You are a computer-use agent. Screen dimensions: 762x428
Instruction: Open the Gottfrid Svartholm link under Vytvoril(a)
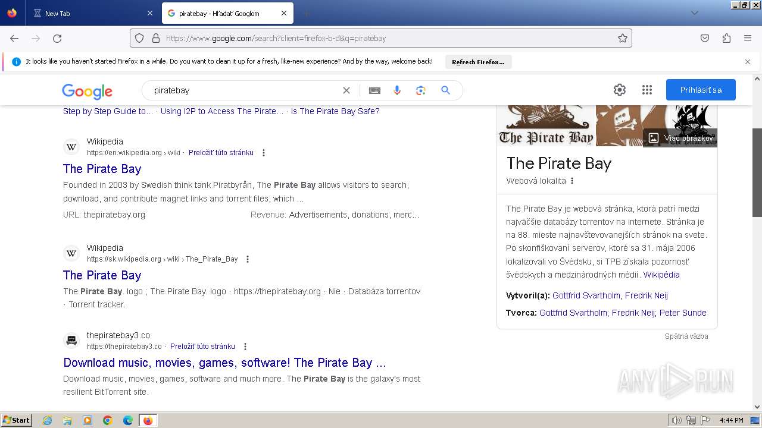pos(586,295)
